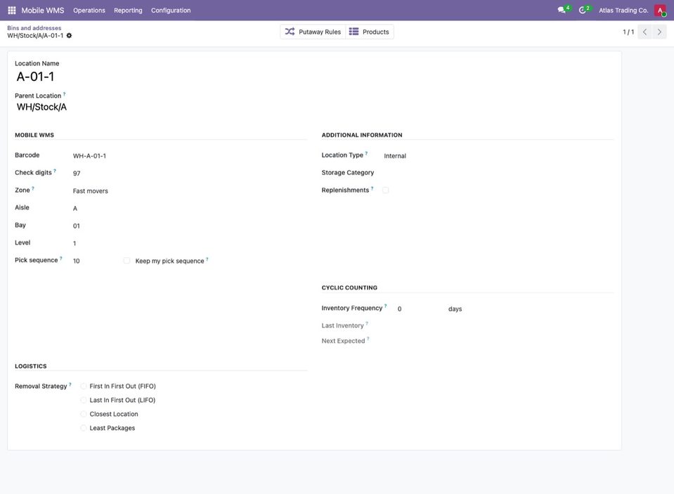
Task: Edit the Inventory Frequency days value
Action: coord(419,308)
